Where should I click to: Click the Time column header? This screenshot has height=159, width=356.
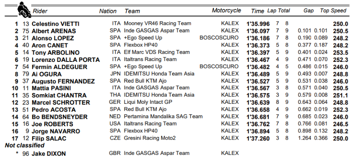click(x=258, y=11)
